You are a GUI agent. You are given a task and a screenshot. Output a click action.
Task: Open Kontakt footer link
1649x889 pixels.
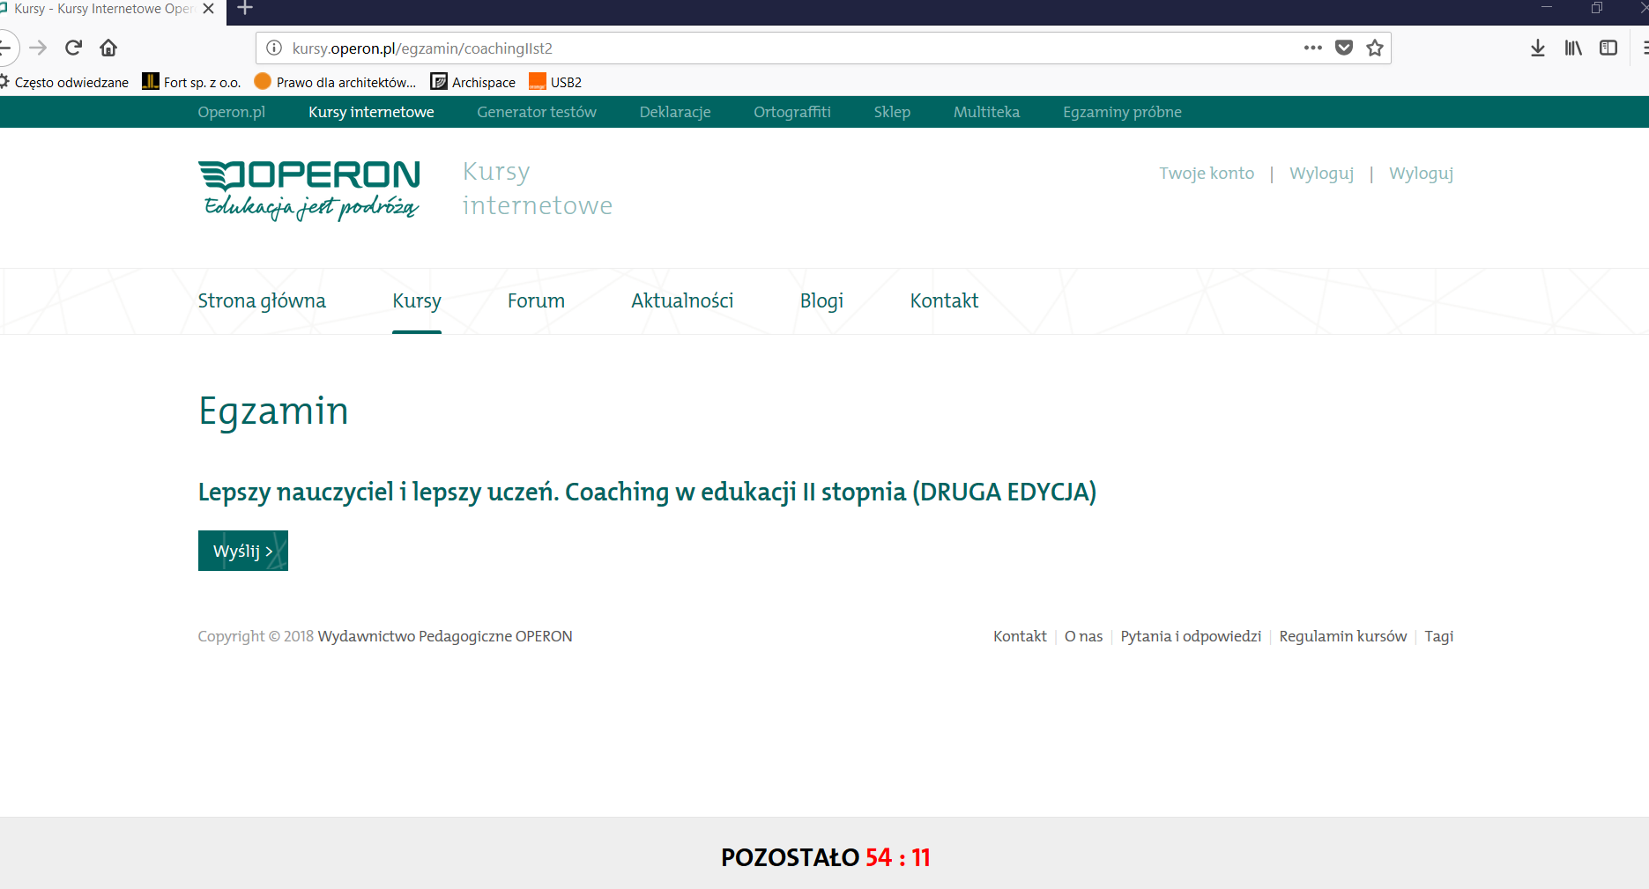1020,636
